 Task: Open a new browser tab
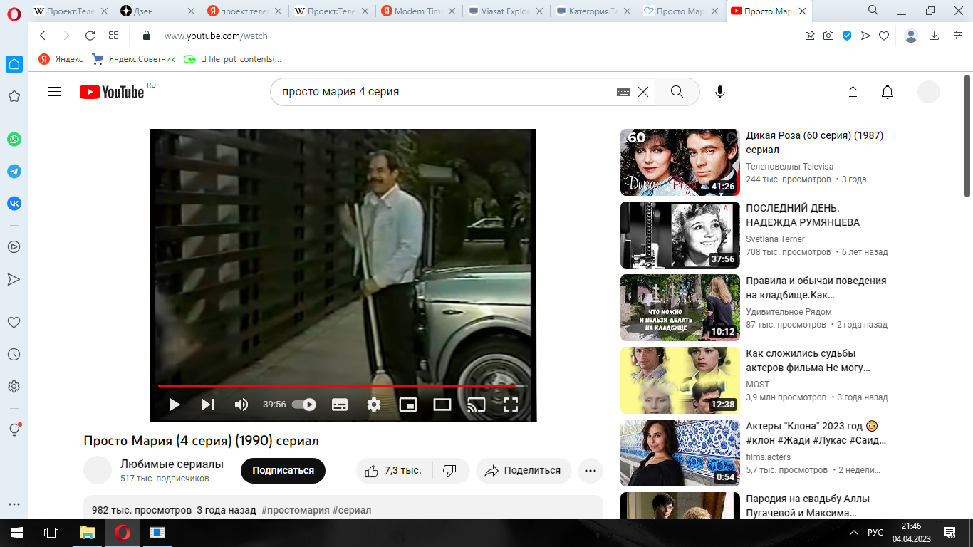pos(823,11)
